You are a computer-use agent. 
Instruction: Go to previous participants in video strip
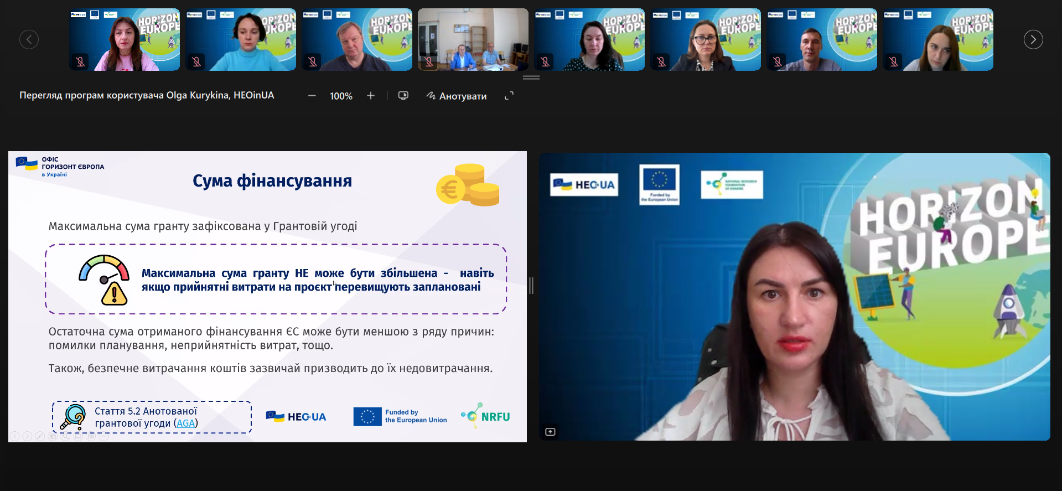point(29,39)
